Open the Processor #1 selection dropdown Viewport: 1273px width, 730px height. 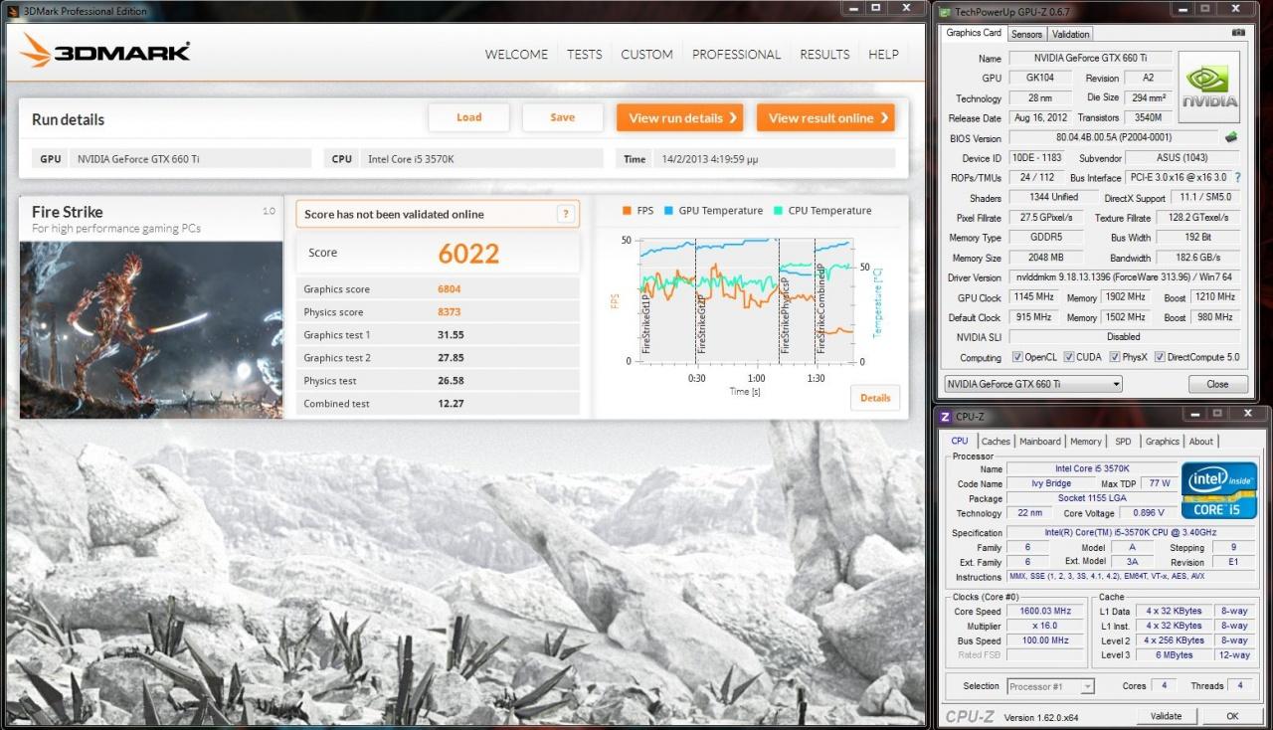[1050, 686]
